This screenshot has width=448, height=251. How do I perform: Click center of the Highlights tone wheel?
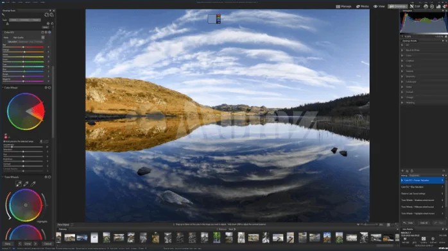26,205
